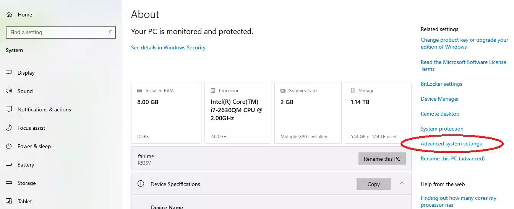Click the Battery icon in sidebar

coord(9,165)
